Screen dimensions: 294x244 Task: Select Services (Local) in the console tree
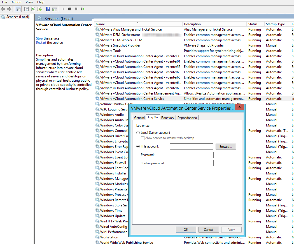coord(18,17)
